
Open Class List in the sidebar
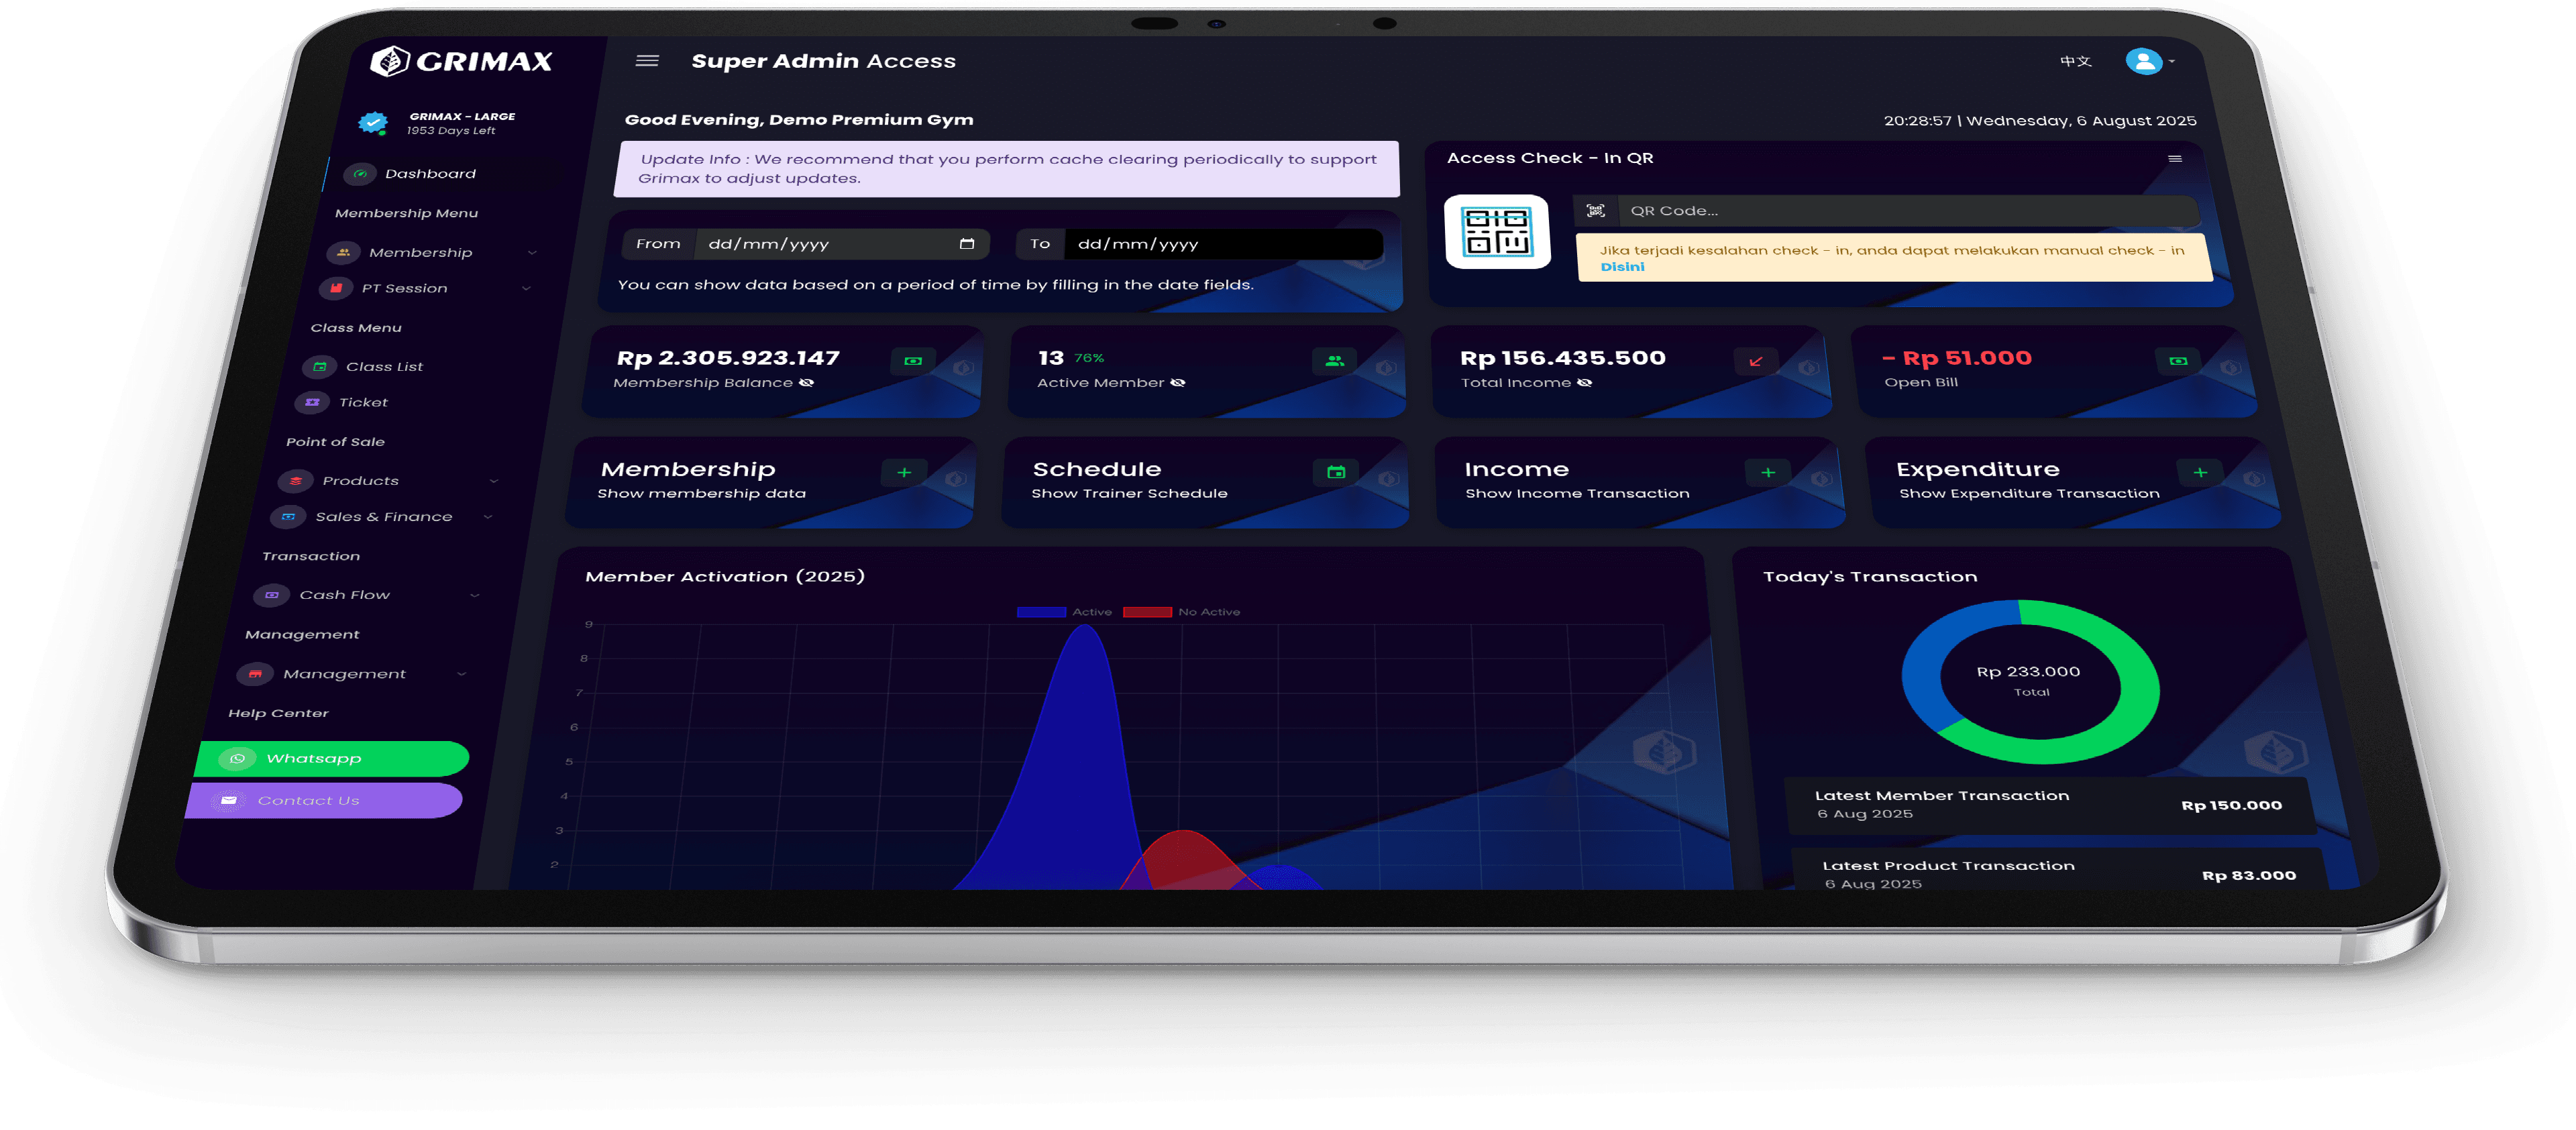[x=384, y=367]
